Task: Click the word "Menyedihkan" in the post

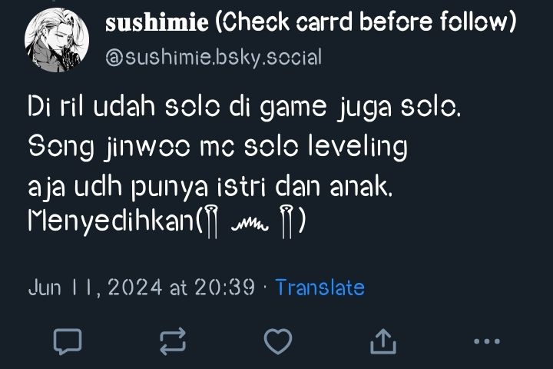Action: click(x=111, y=221)
